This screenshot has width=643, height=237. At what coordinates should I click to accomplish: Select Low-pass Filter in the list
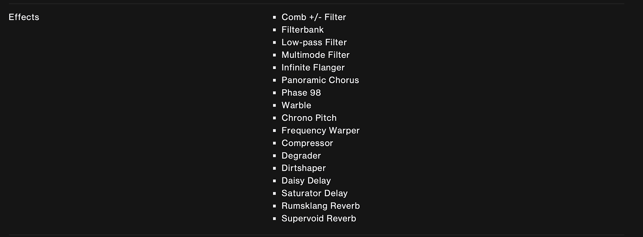314,42
